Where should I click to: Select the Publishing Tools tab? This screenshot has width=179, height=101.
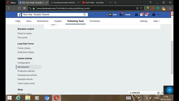tap(76, 21)
